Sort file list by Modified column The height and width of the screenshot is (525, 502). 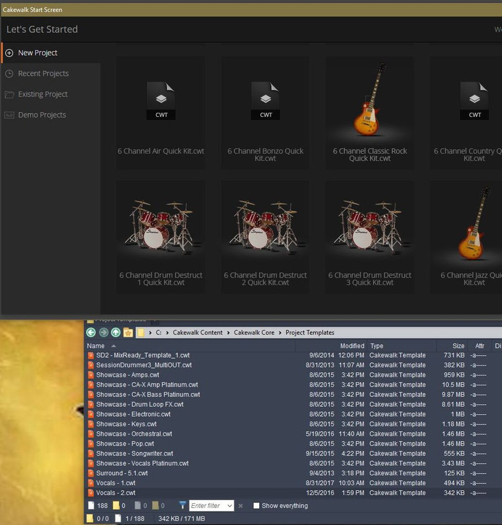point(352,346)
